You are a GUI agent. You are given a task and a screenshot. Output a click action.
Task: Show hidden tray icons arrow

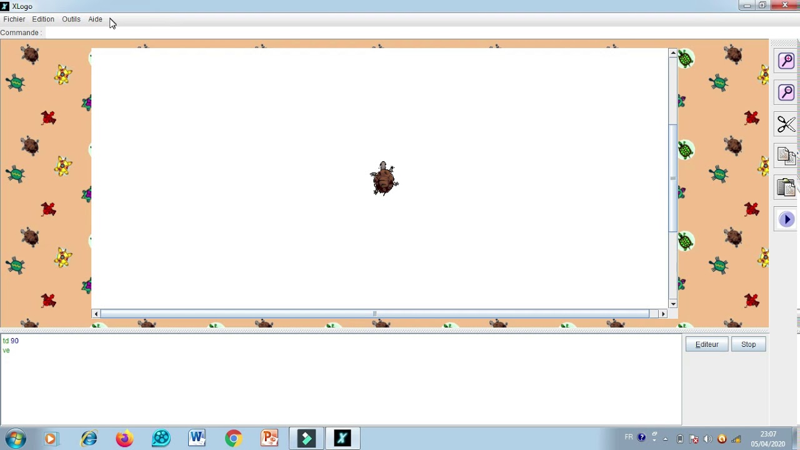tap(665, 439)
